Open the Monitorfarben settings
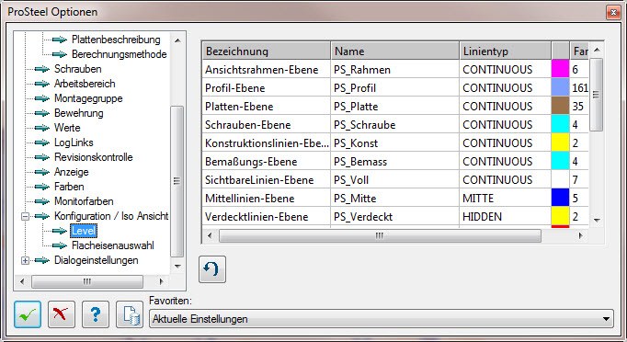 (84, 201)
